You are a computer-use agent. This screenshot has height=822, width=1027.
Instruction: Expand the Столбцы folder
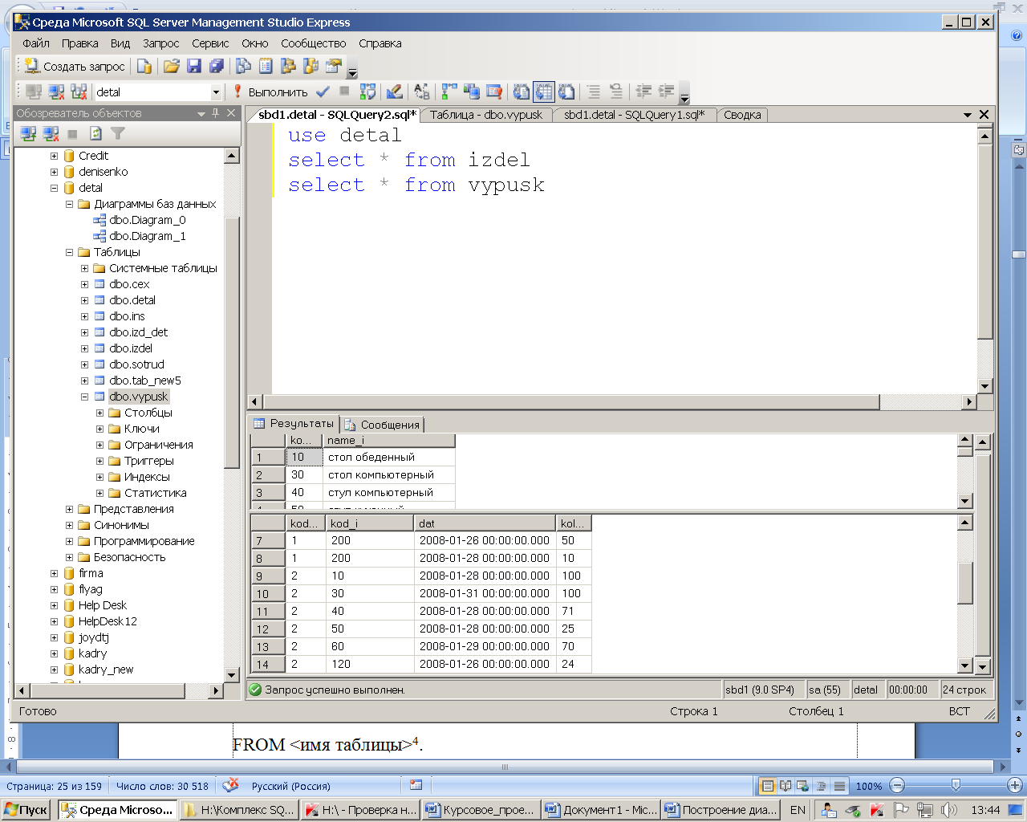(99, 413)
